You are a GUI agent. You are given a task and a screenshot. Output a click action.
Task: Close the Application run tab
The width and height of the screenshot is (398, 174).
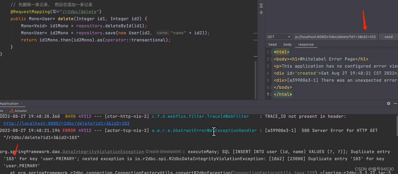tap(22, 104)
